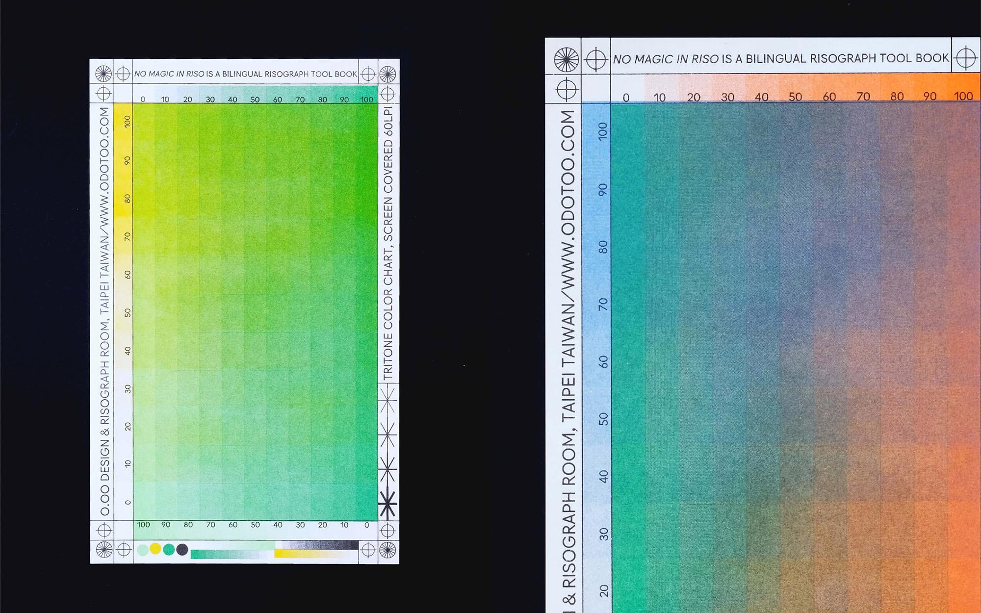Viewport: 981px width, 613px height.
Task: Select the black ink circle swatch
Action: (x=182, y=550)
